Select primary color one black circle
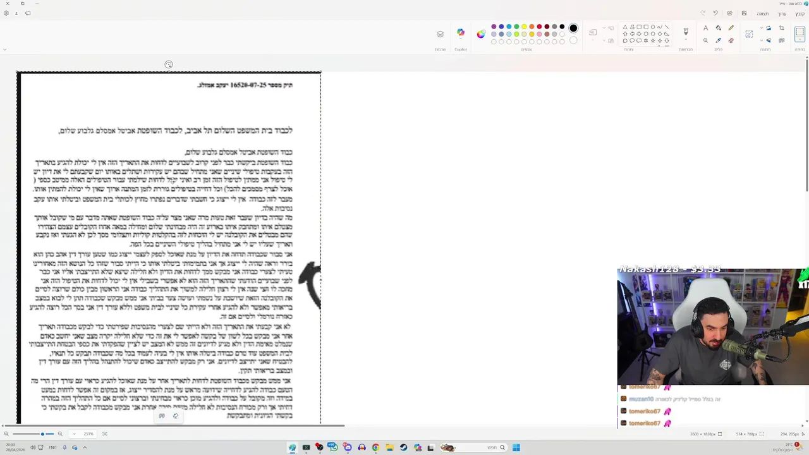Viewport: 809px width, 455px height. point(573,28)
